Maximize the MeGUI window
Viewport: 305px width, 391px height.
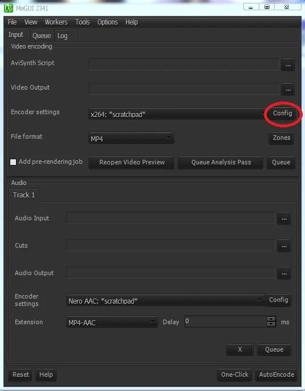(267, 7)
